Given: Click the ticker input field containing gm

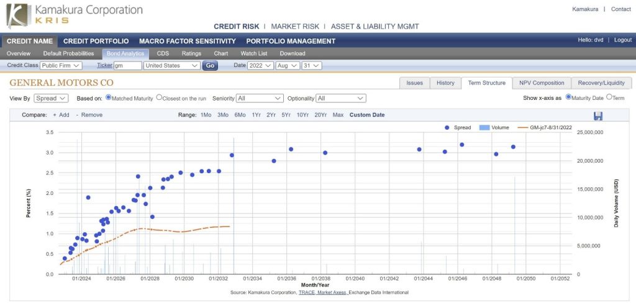Looking at the screenshot, I should point(127,65).
